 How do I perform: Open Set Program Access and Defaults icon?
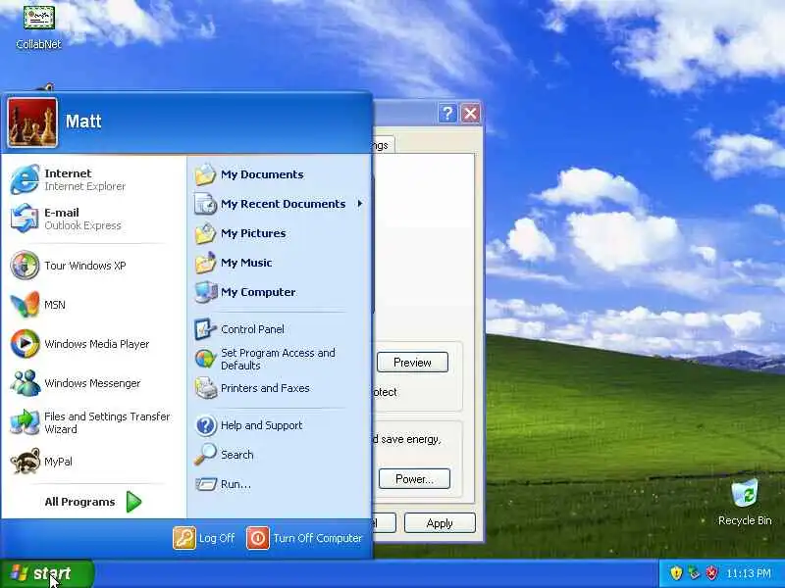[205, 359]
